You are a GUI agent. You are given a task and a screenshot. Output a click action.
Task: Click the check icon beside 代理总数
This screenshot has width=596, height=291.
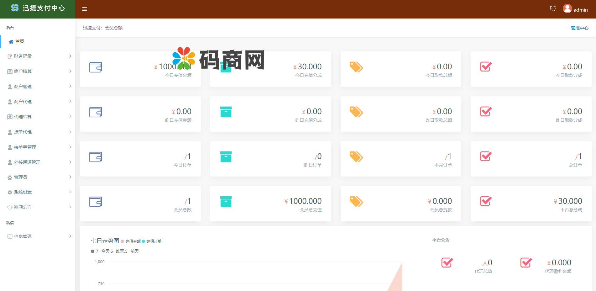(x=447, y=262)
